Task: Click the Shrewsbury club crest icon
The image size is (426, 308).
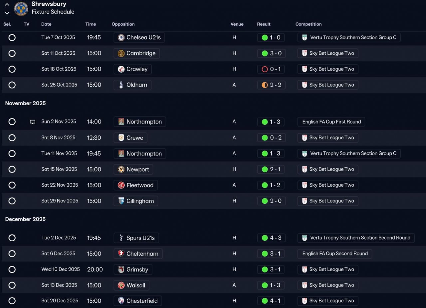Action: pyautogui.click(x=21, y=9)
